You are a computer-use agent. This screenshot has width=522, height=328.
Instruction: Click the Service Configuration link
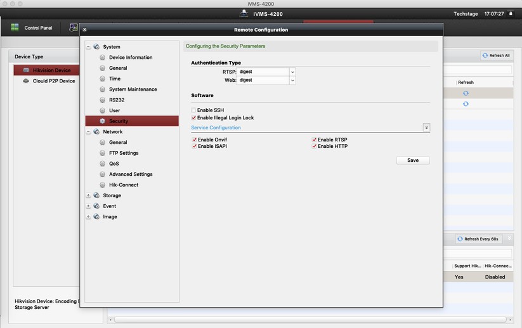(x=216, y=128)
